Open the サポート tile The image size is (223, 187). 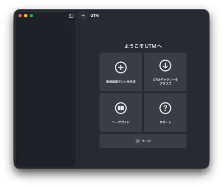point(165,113)
